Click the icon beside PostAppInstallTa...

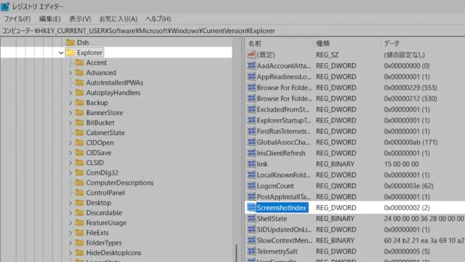(251, 197)
